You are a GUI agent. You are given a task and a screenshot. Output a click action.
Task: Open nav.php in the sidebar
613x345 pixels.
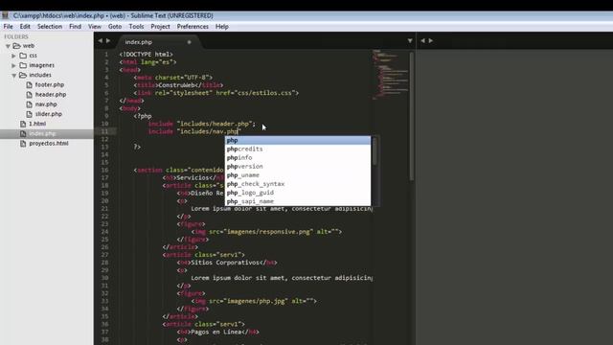click(46, 104)
